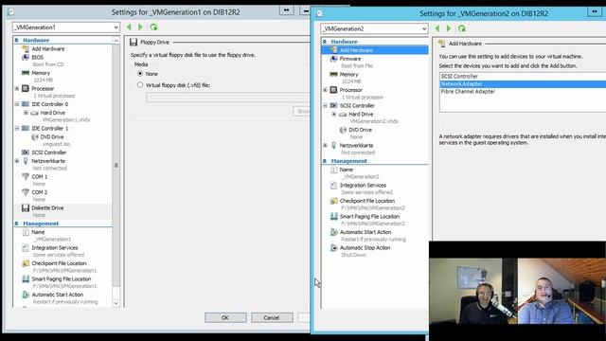Select Add Hardware row in VMGeneration2 tree
The image size is (606, 341).
point(375,50)
